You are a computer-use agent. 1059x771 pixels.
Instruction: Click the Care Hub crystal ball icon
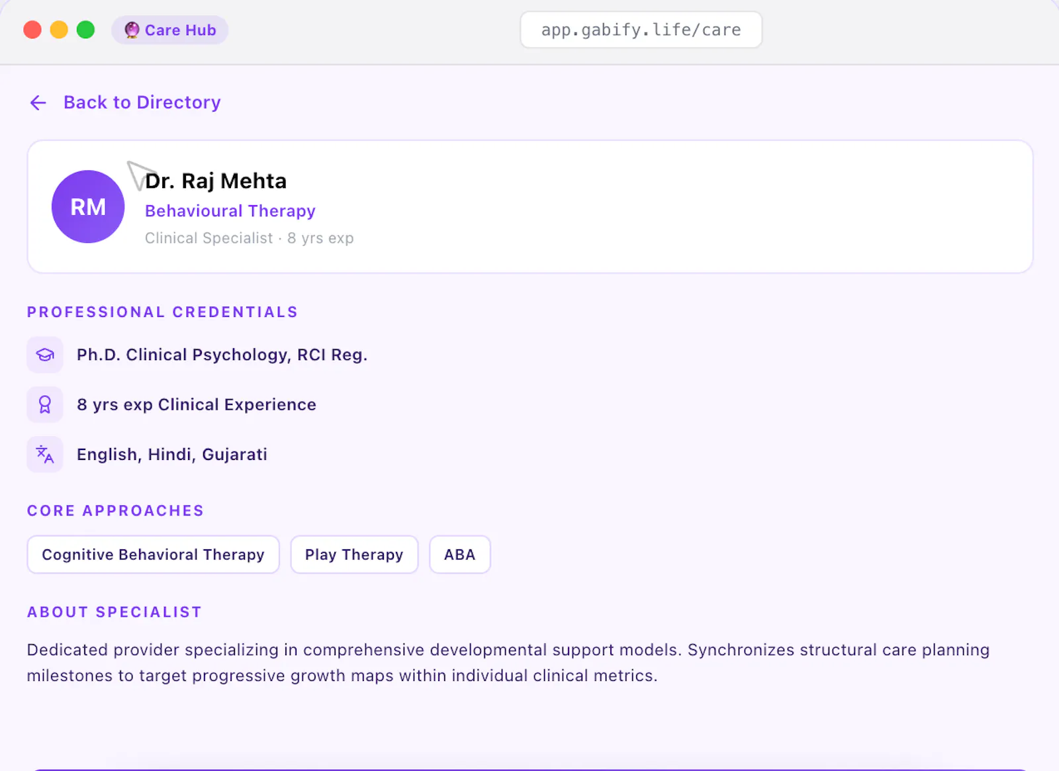(132, 30)
